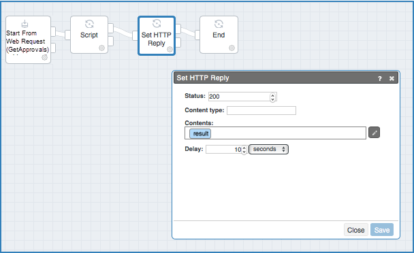Click the Script node refresh icon

click(x=89, y=24)
